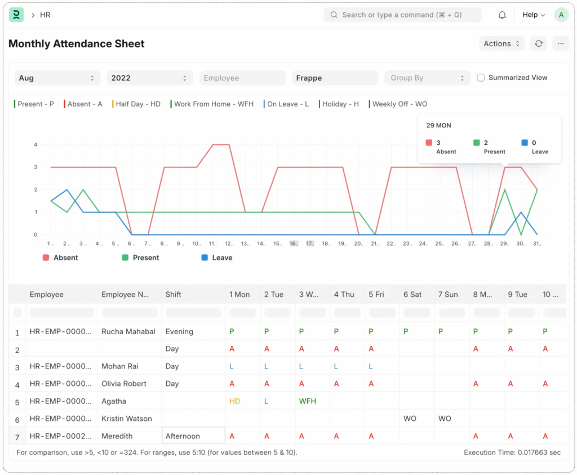Click the Employee column header
577x475 pixels.
click(x=47, y=295)
